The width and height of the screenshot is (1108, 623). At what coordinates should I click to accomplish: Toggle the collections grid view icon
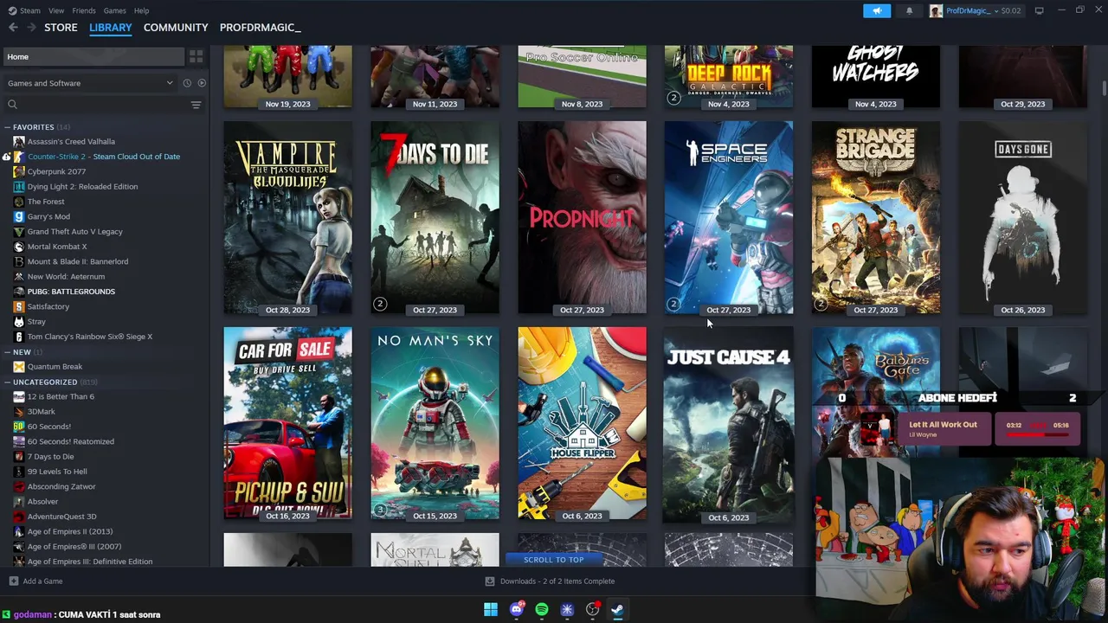(x=196, y=56)
